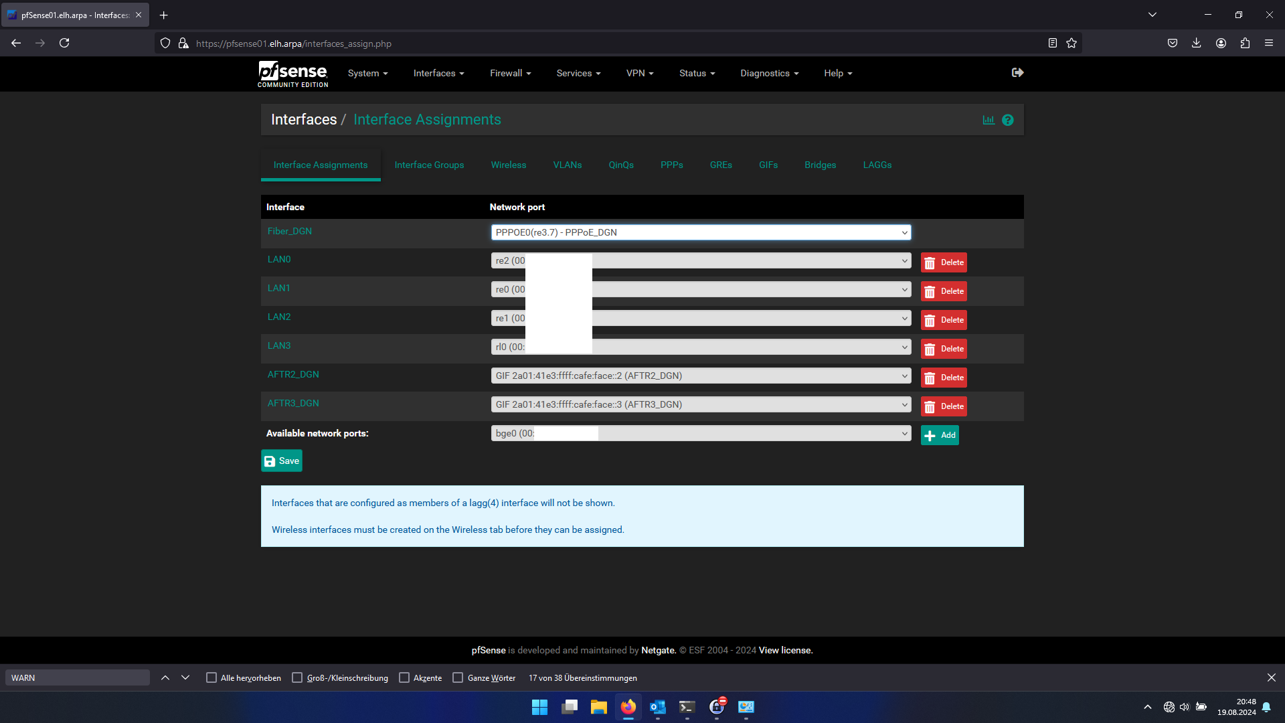Jump to previous find match
The height and width of the screenshot is (723, 1285).
click(165, 677)
